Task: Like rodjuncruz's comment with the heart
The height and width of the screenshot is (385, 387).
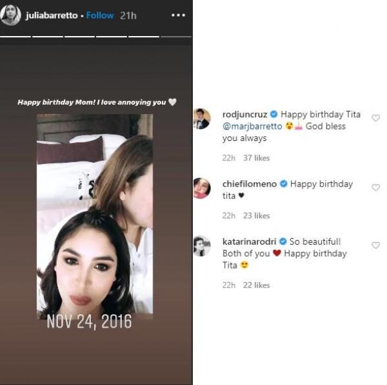Action: tap(375, 118)
